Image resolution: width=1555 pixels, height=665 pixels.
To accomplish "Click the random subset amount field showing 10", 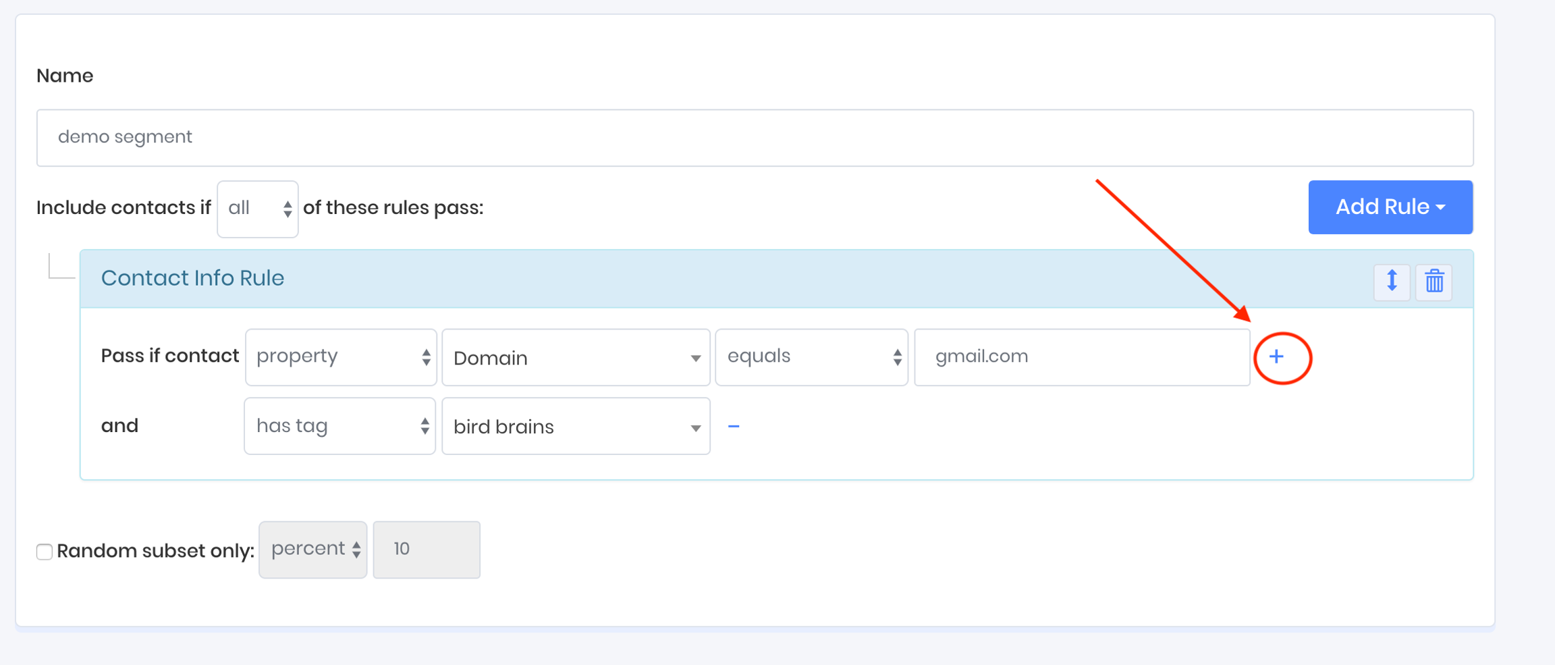I will pos(427,550).
